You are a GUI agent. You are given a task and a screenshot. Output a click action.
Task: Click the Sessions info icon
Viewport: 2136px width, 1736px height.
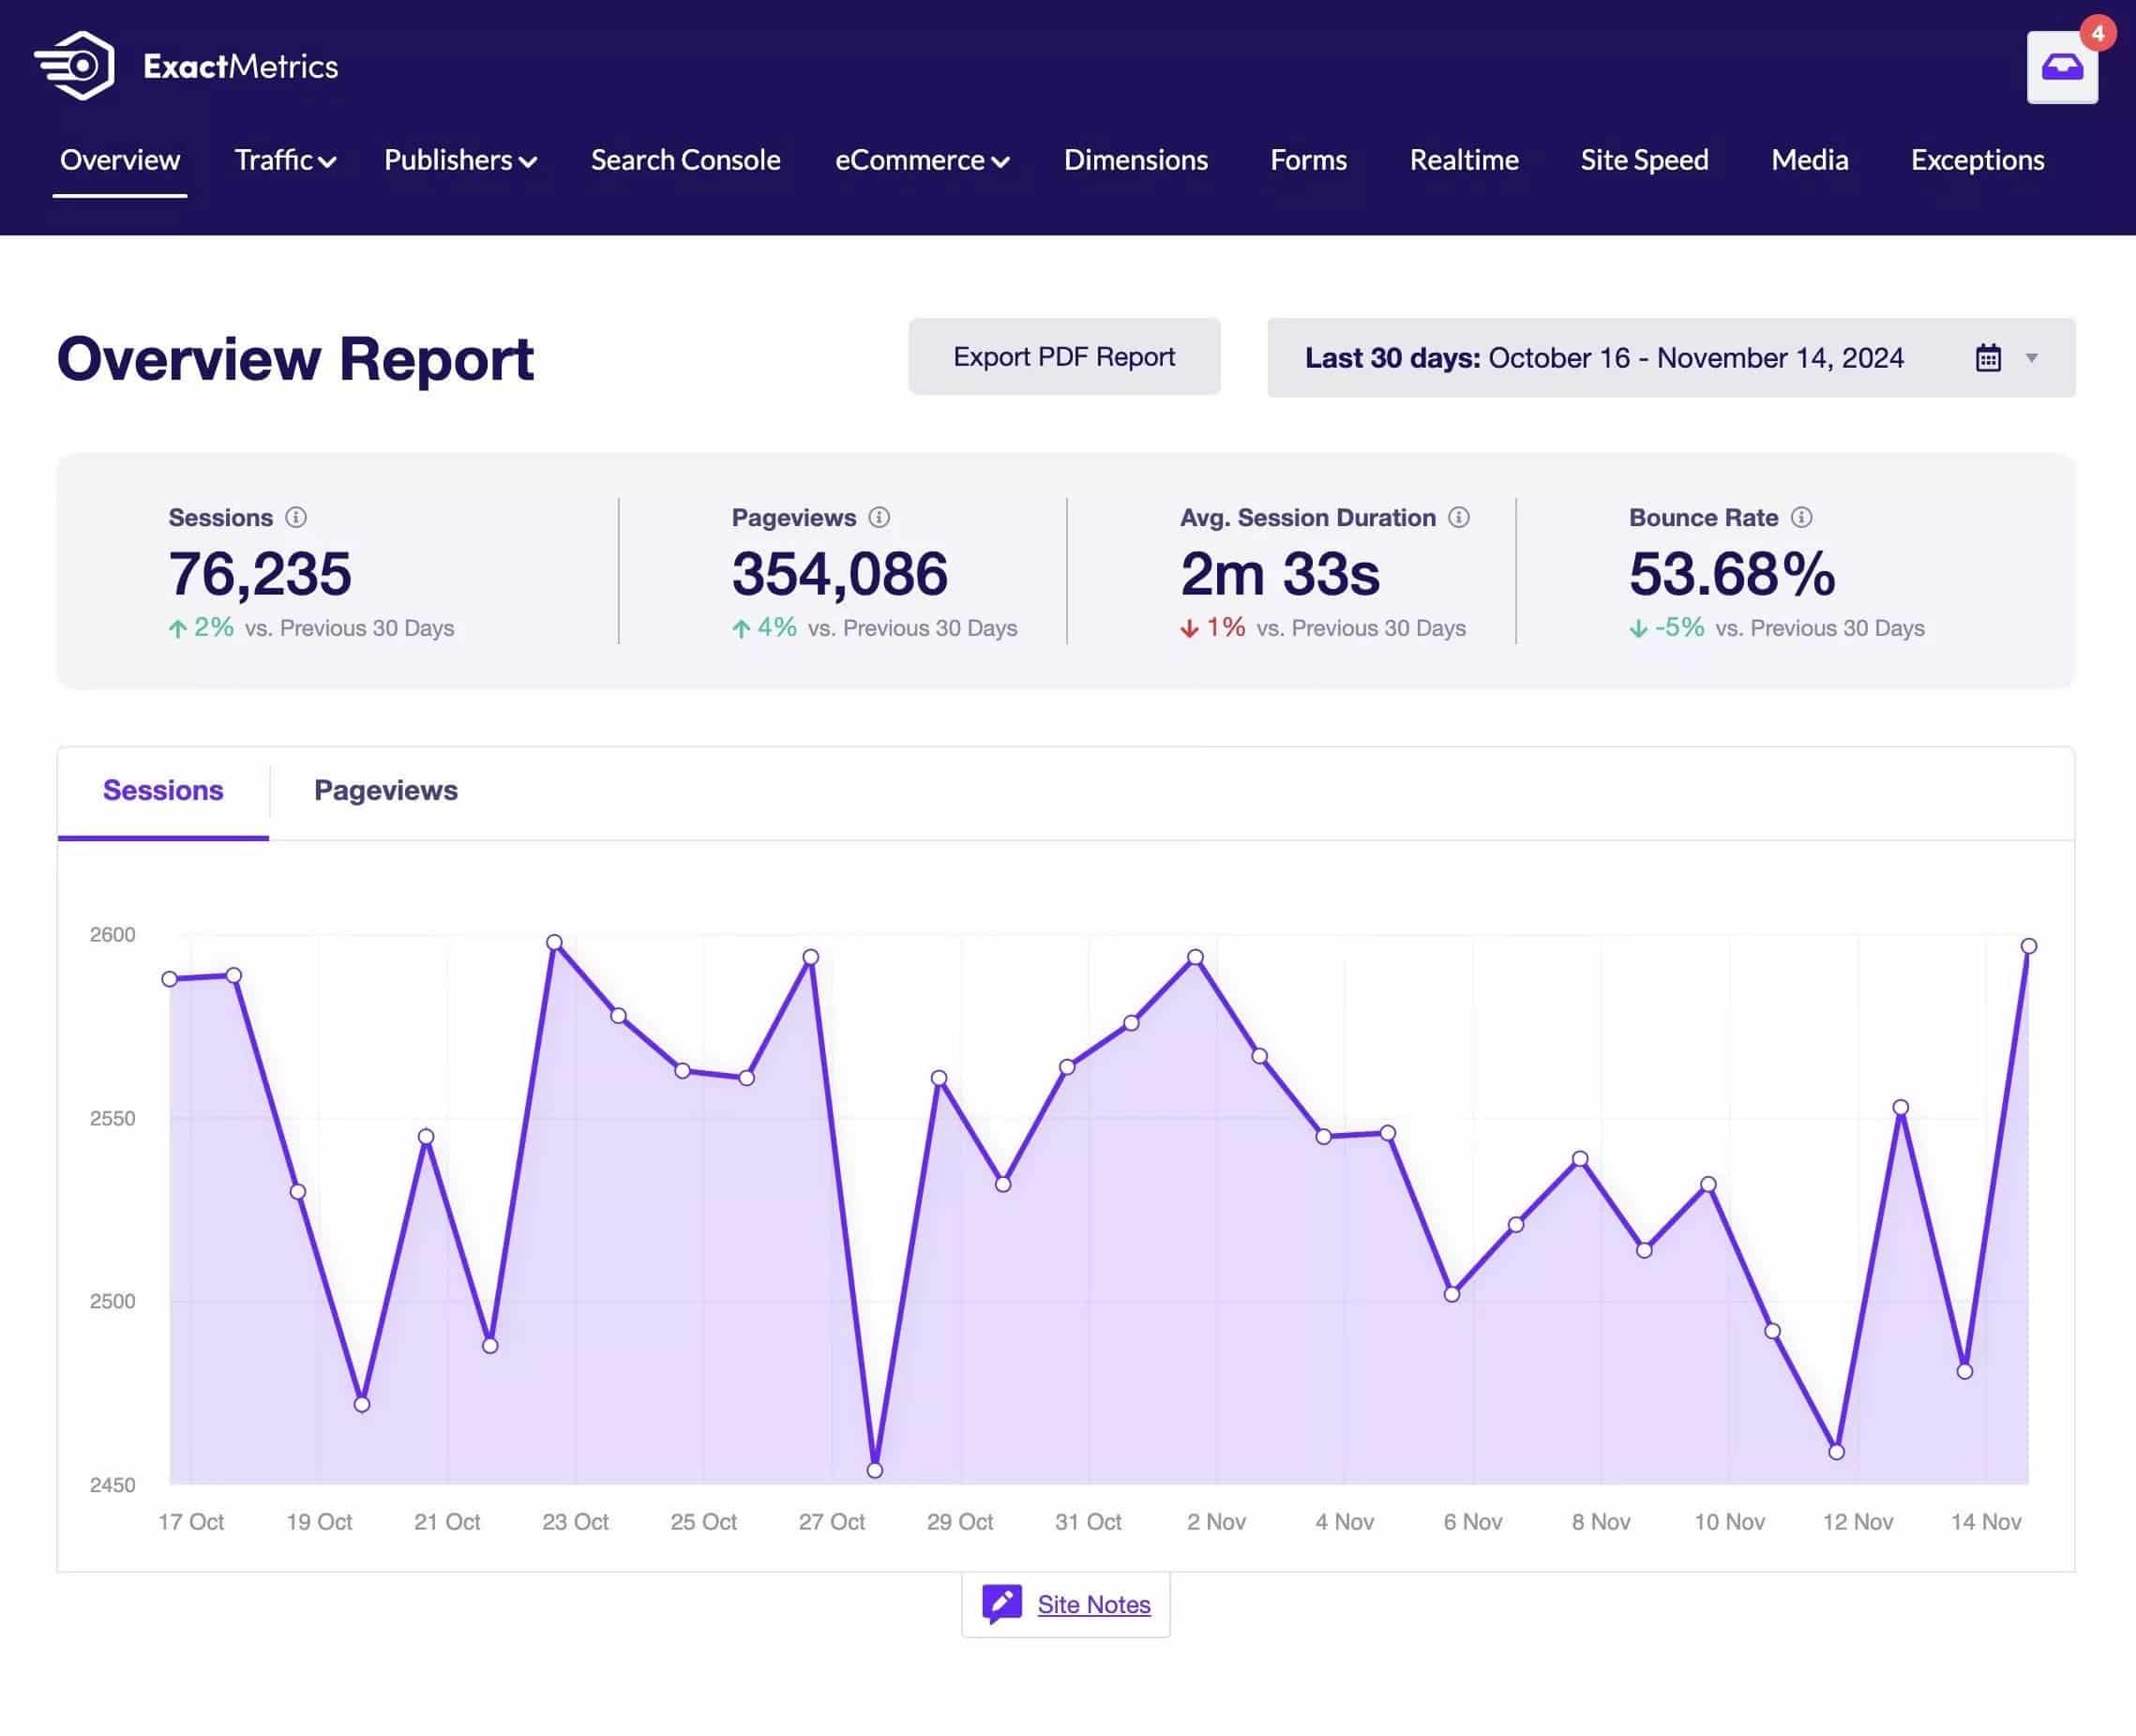296,517
